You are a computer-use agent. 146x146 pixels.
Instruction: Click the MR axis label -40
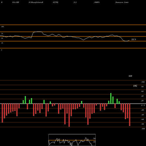point(142,115)
